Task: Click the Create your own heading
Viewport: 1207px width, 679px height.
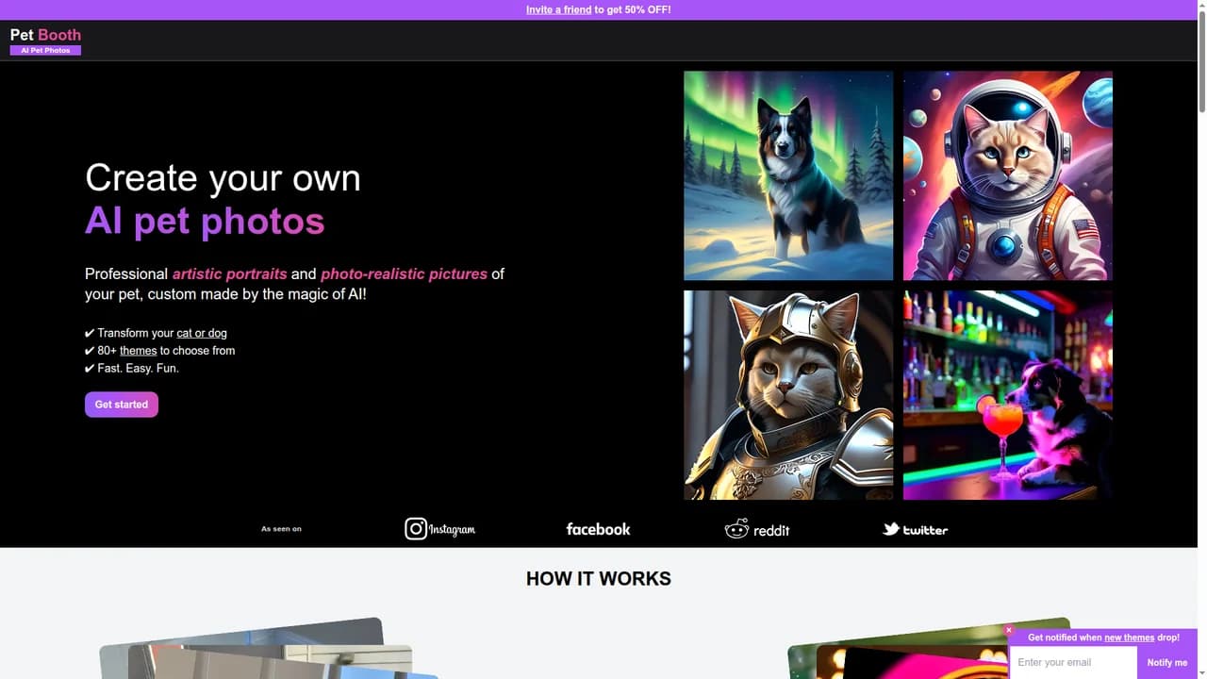Action: [x=223, y=178]
